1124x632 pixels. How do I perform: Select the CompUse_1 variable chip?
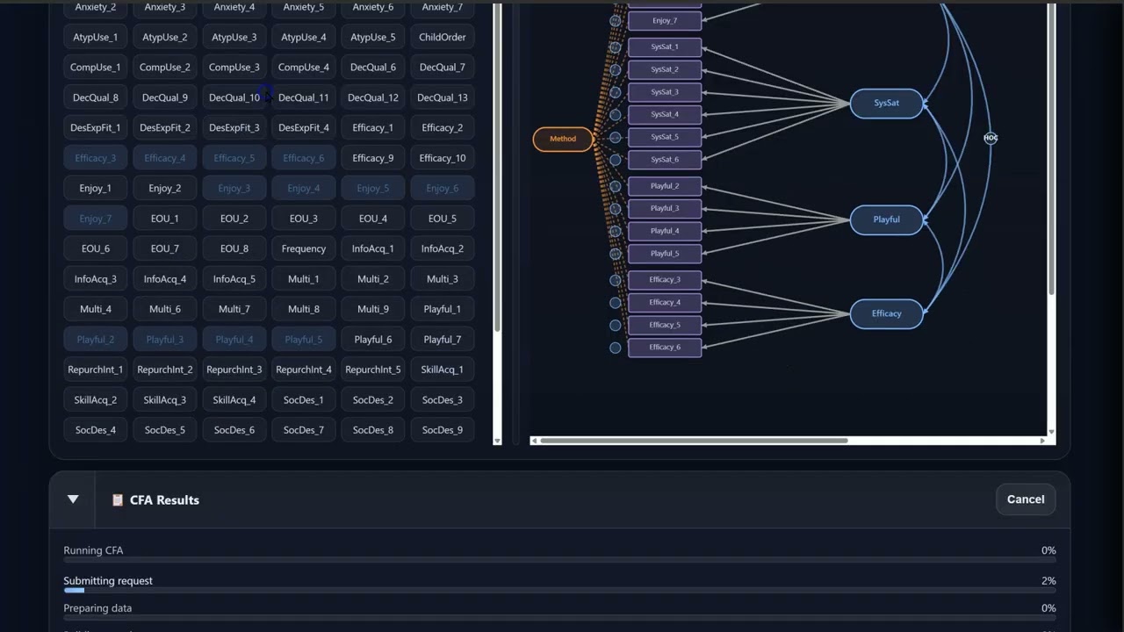(96, 67)
